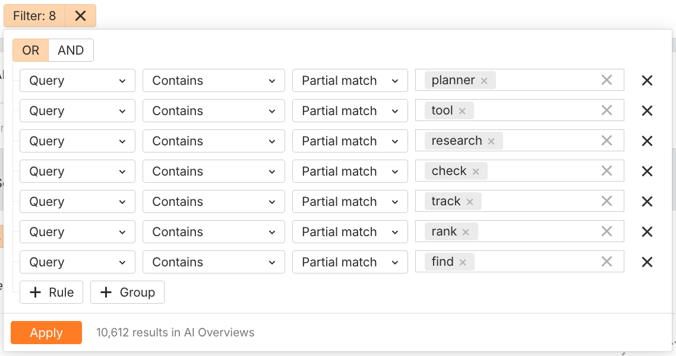The height and width of the screenshot is (356, 676).
Task: Switch the filter logic to AND
Action: coord(71,50)
